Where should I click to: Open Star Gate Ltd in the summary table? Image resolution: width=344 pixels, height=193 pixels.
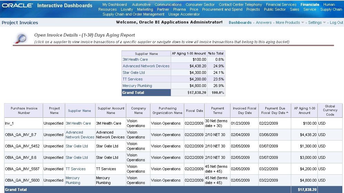(134, 73)
